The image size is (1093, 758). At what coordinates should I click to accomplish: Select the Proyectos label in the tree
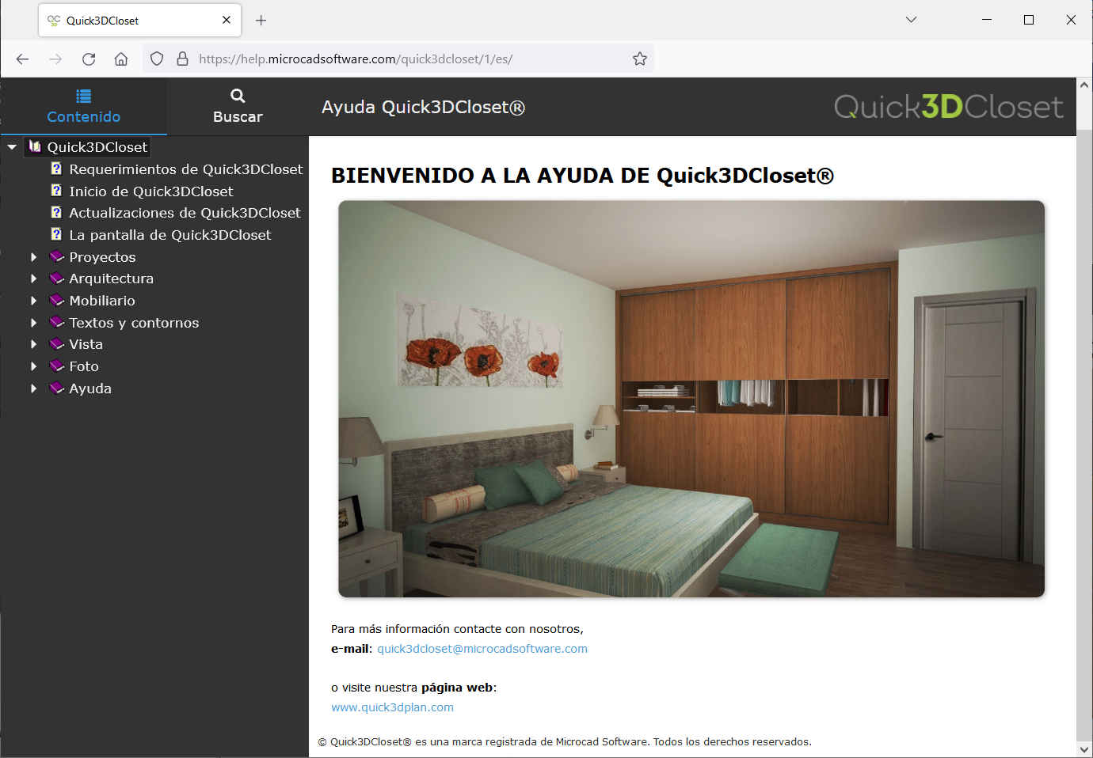coord(102,257)
